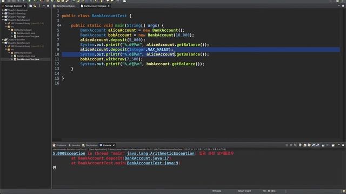Click Integer.MAX_VALUE in the code
The image size is (346, 194).
click(149, 50)
